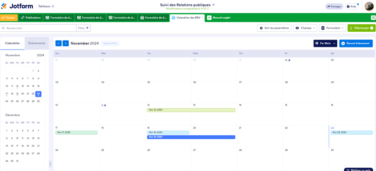
Task: Open the Tableaux product dropdown
Action: (x=46, y=7)
